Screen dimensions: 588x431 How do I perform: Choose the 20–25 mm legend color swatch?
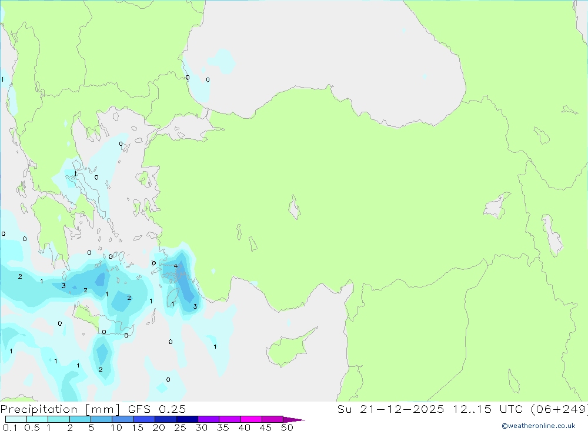165,419
